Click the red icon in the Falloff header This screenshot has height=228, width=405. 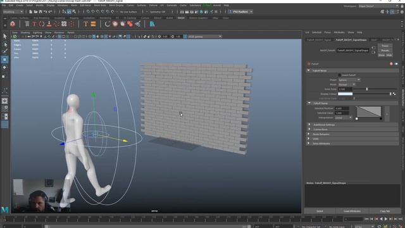(391, 63)
